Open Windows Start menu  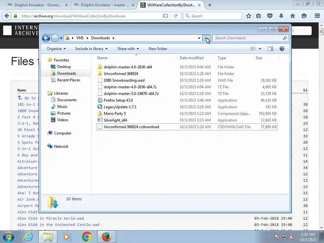pos(8,237)
